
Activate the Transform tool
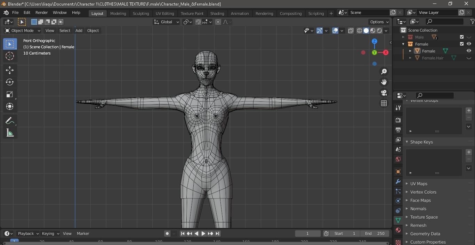click(x=10, y=106)
